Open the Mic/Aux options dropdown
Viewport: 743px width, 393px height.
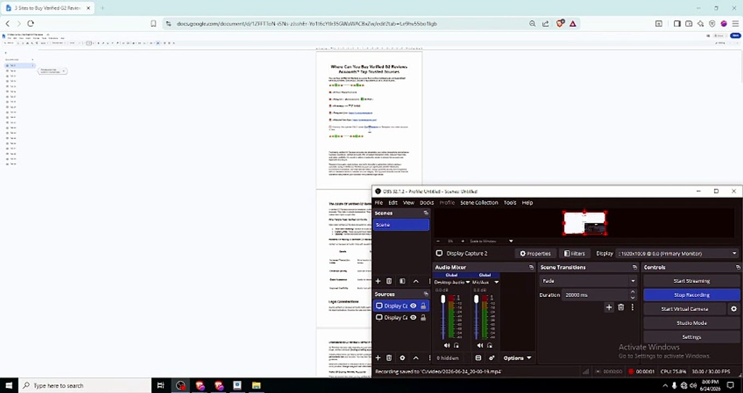(x=496, y=282)
